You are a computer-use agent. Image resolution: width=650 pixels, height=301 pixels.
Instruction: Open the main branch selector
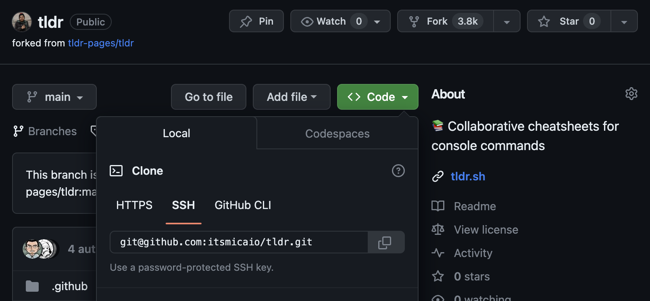pyautogui.click(x=54, y=97)
